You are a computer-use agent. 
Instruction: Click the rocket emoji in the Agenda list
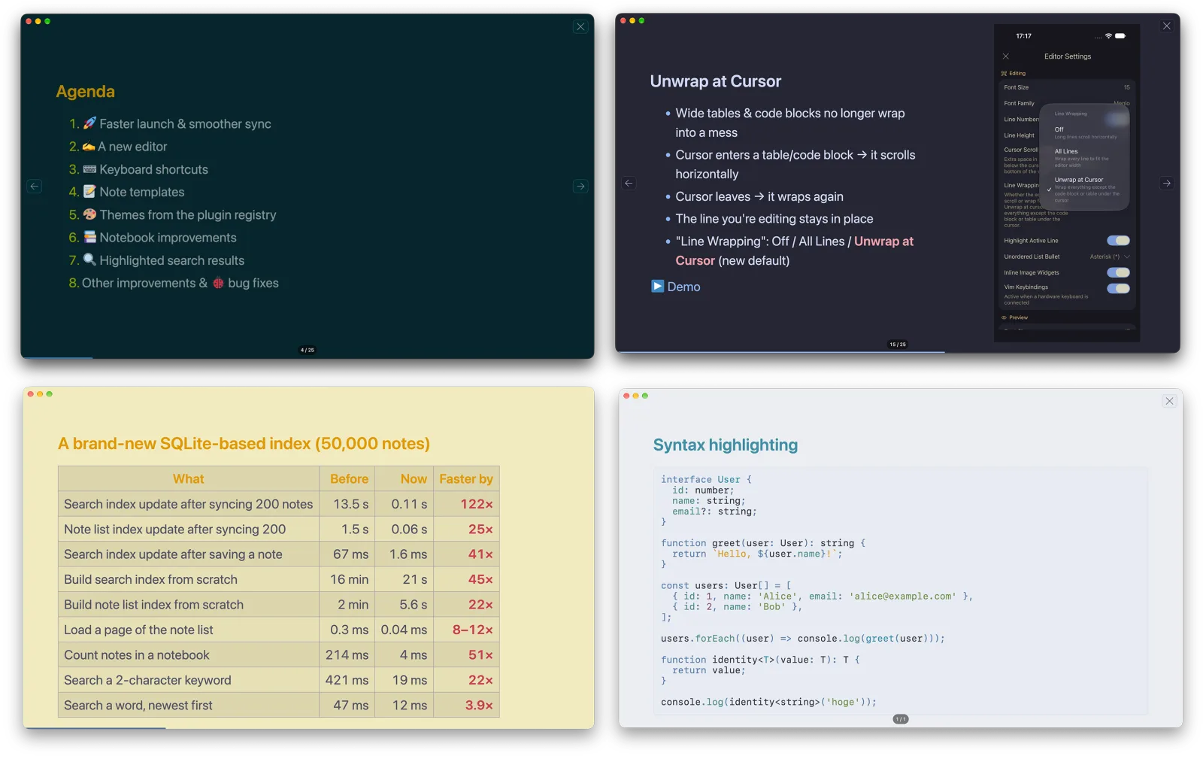tap(89, 123)
